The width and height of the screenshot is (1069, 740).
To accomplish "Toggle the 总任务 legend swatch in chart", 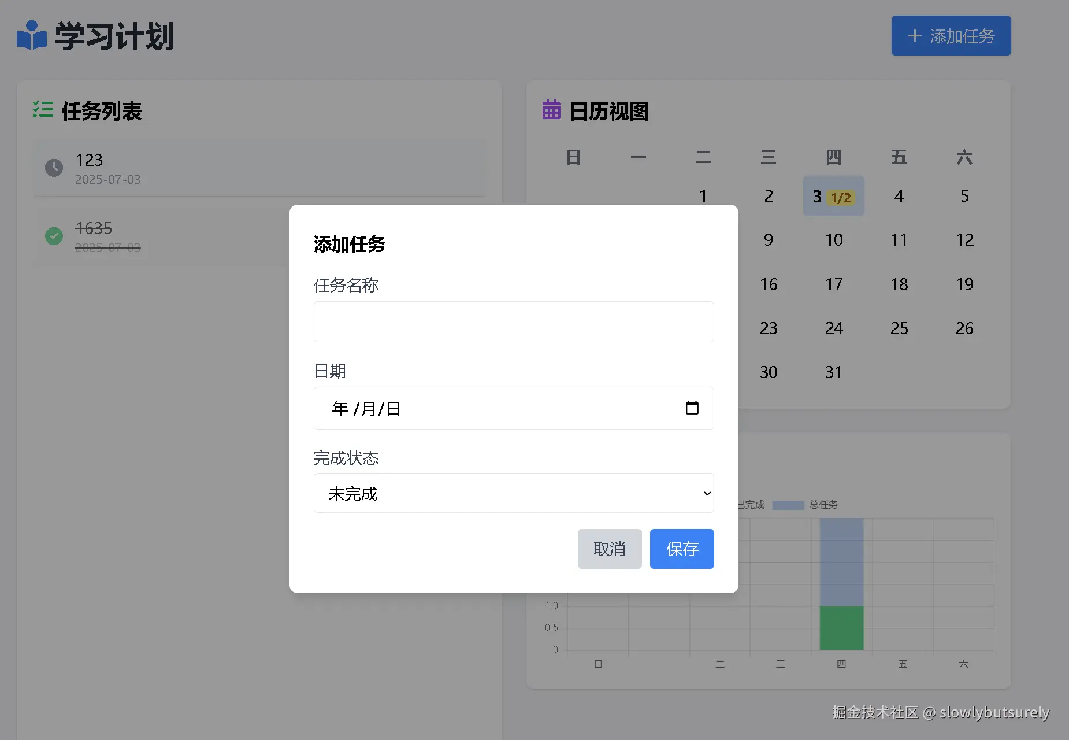I will pyautogui.click(x=788, y=505).
